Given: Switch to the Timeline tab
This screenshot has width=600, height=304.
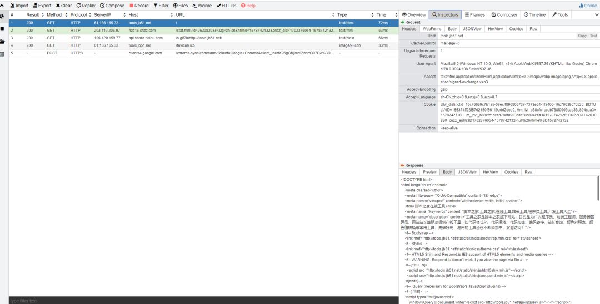Looking at the screenshot, I should tap(534, 14).
